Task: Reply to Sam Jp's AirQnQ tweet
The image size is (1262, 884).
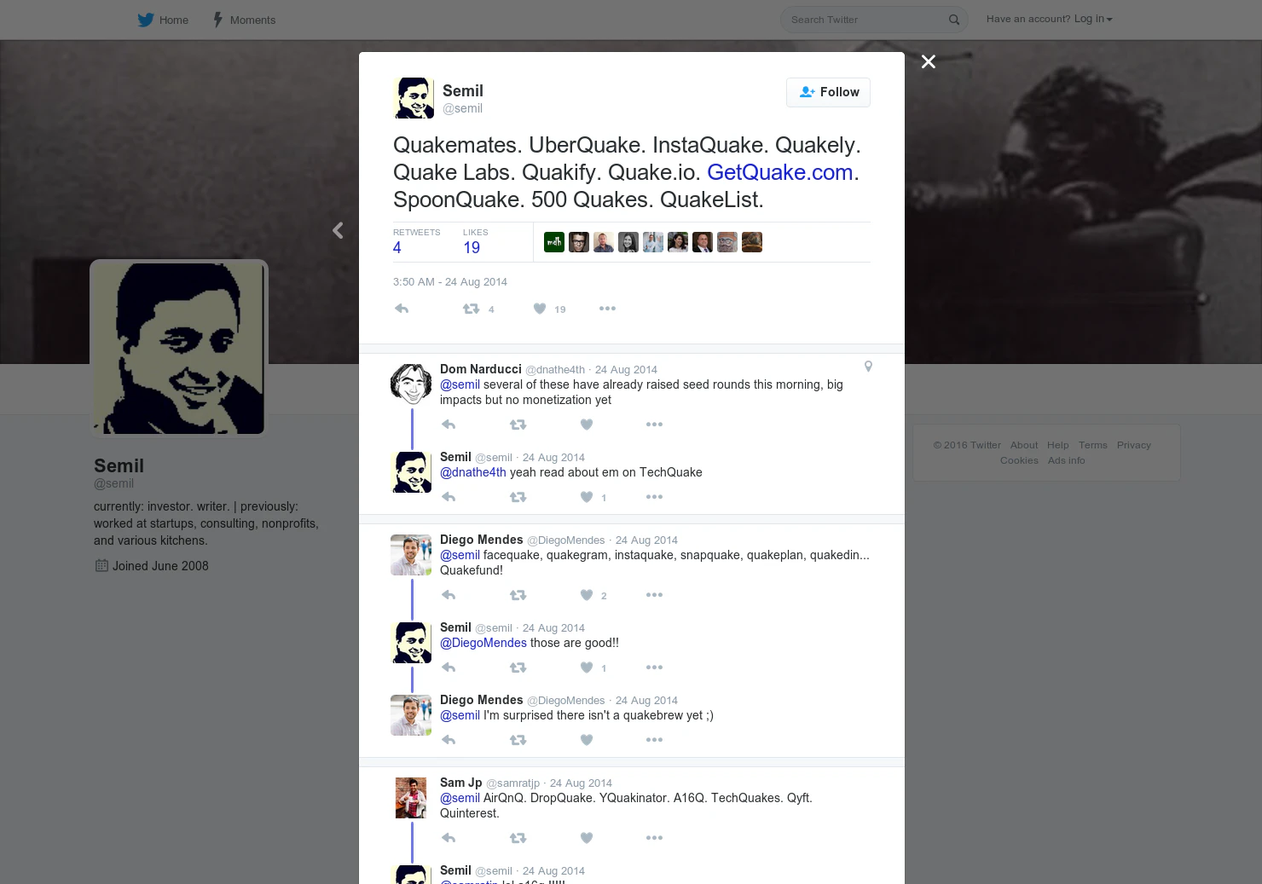Action: pos(449,838)
